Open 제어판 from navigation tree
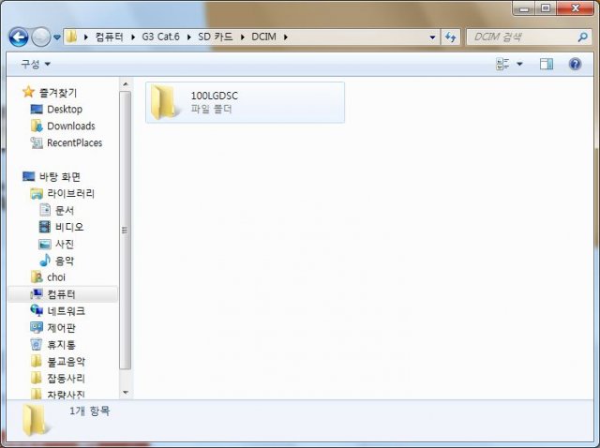This screenshot has height=448, width=600. coord(61,328)
